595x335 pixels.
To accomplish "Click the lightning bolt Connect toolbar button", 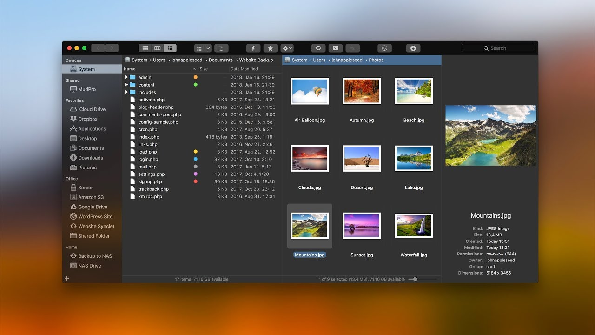I will (x=253, y=48).
